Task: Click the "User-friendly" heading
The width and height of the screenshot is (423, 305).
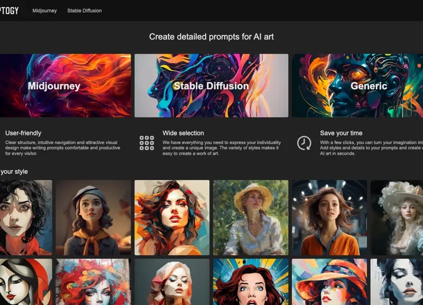Action: coord(23,133)
